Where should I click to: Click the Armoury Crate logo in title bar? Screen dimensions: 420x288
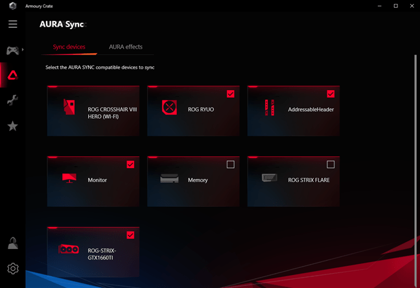(12, 6)
